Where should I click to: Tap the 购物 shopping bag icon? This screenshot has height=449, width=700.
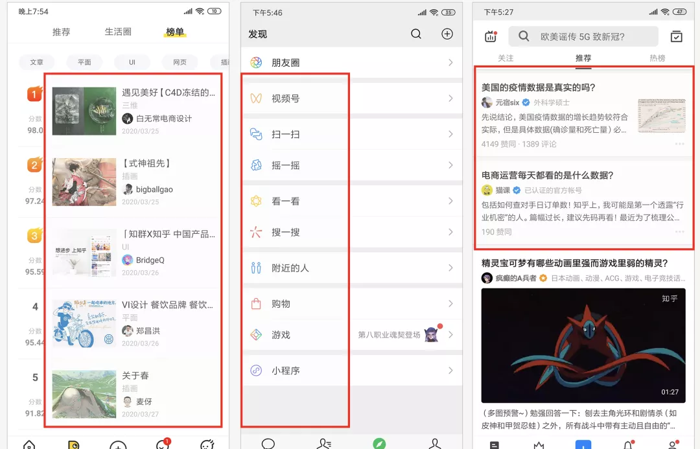click(x=256, y=303)
